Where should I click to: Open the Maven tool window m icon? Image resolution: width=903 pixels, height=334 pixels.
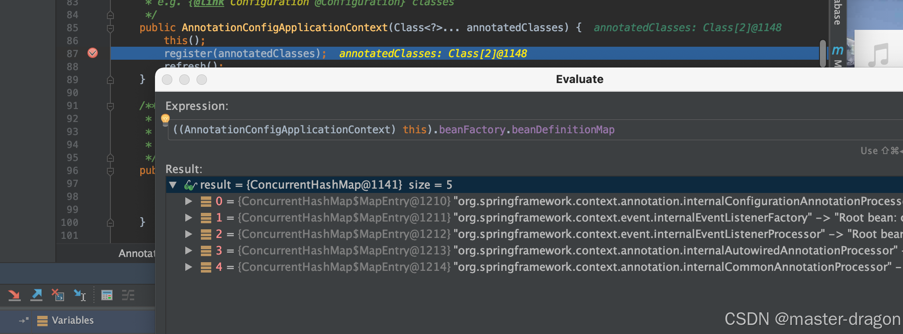tap(838, 51)
